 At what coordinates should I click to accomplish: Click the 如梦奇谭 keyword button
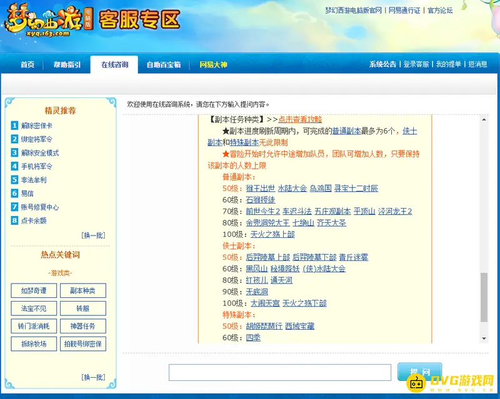34,290
